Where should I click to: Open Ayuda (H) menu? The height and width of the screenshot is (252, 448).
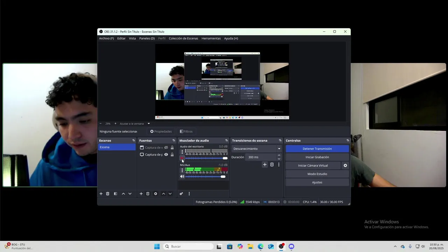(x=231, y=38)
